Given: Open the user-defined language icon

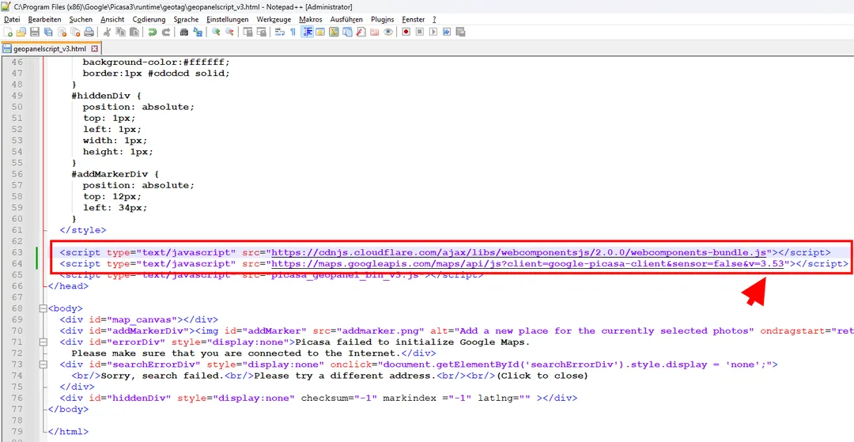Looking at the screenshot, I should coord(320,32).
